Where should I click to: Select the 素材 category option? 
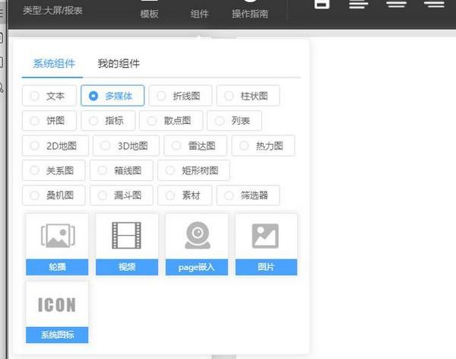[183, 195]
